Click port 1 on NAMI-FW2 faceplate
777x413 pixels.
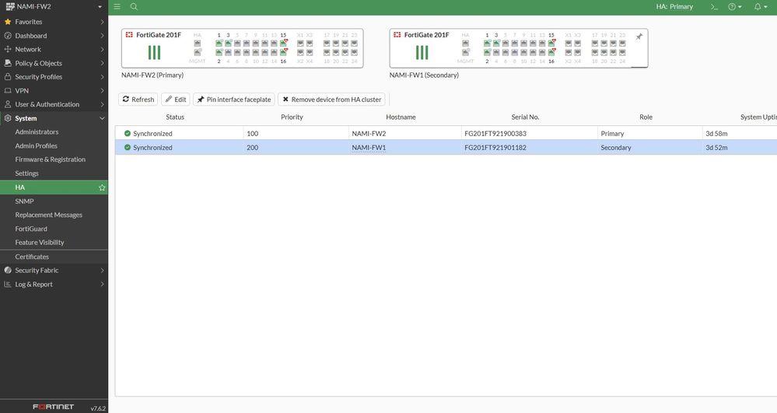click(219, 44)
